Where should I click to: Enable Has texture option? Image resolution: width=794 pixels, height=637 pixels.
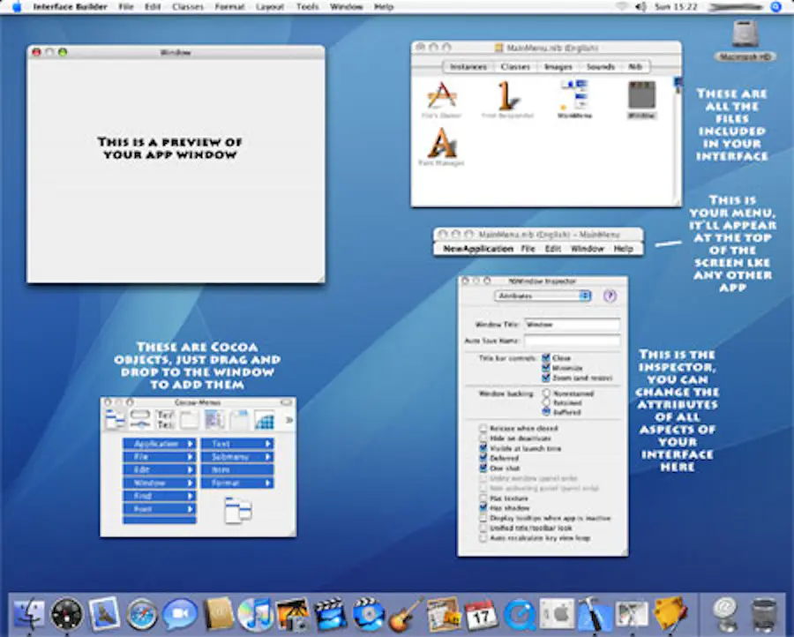[x=483, y=498]
